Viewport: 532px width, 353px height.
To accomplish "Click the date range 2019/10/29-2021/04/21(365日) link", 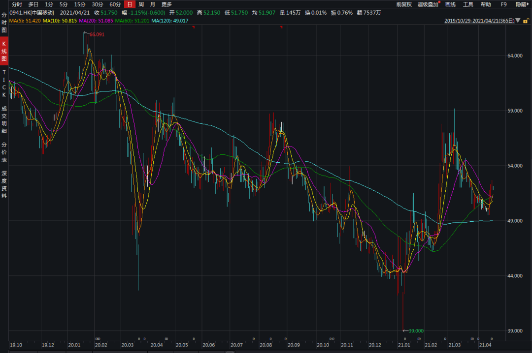I will pyautogui.click(x=479, y=21).
